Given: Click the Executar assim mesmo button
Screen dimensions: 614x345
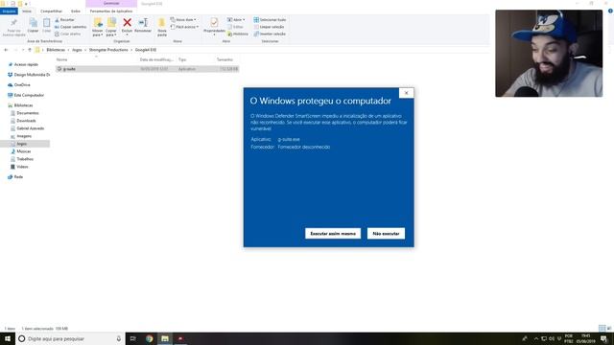Looking at the screenshot, I should click(333, 234).
